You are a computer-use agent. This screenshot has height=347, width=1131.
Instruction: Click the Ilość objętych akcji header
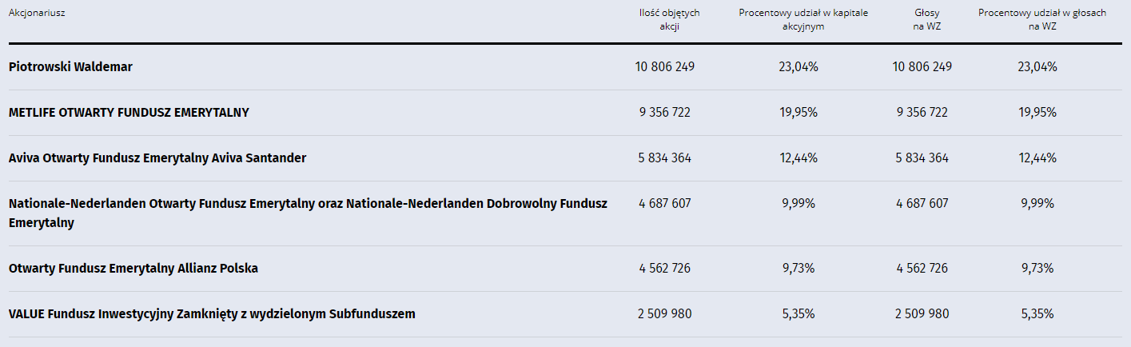[x=669, y=19]
